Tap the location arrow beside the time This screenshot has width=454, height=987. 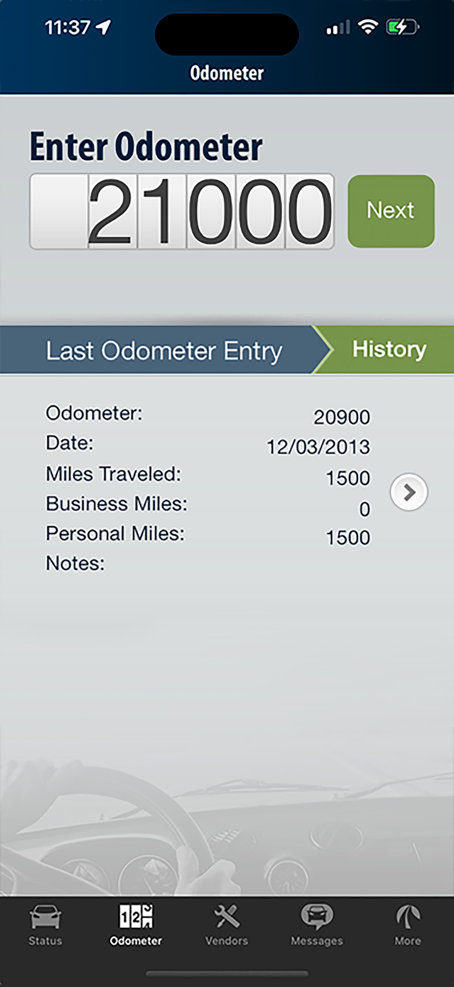[x=104, y=27]
